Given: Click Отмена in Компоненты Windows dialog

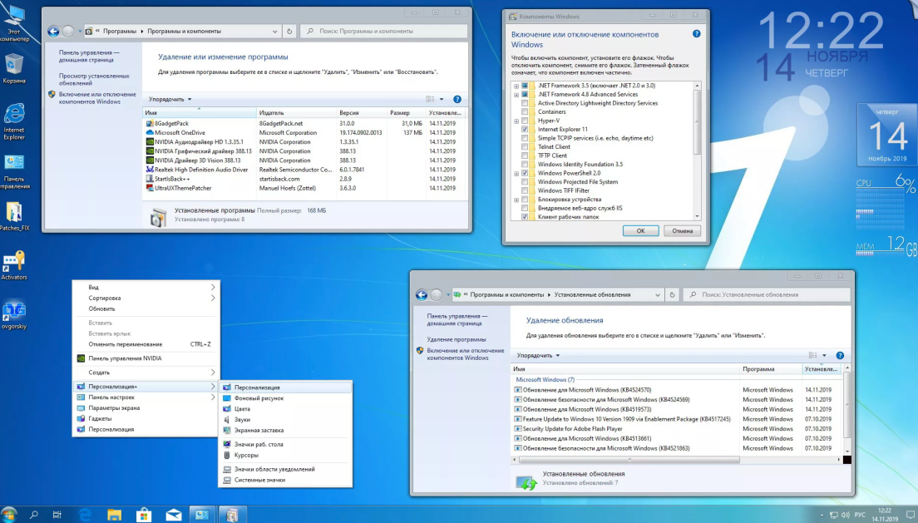Looking at the screenshot, I should (x=682, y=231).
